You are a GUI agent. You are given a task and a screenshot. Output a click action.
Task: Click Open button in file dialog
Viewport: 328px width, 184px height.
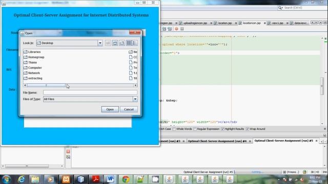tap(110, 109)
